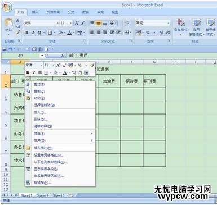
Task: Click Save icon in quick access toolbar
Action: pos(5,49)
